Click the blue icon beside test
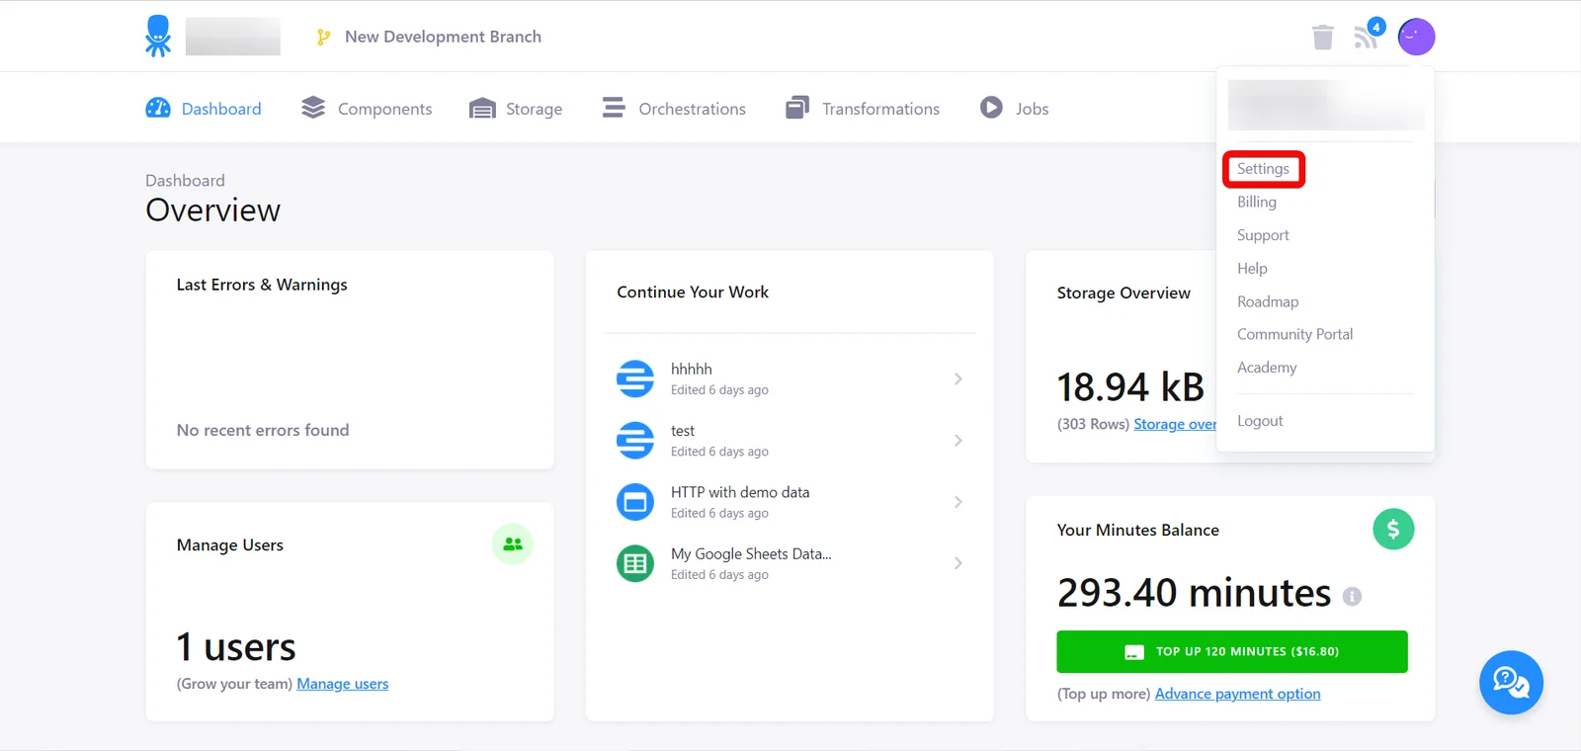 pos(635,440)
